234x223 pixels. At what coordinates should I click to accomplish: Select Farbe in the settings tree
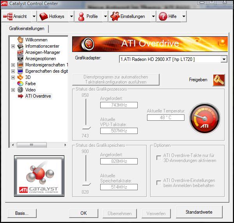(x=30, y=84)
